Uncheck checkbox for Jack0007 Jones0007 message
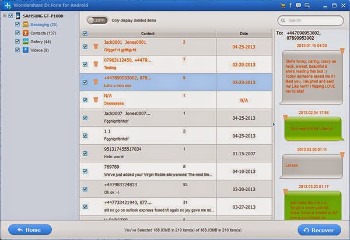The height and width of the screenshot is (240, 350). 85,118
